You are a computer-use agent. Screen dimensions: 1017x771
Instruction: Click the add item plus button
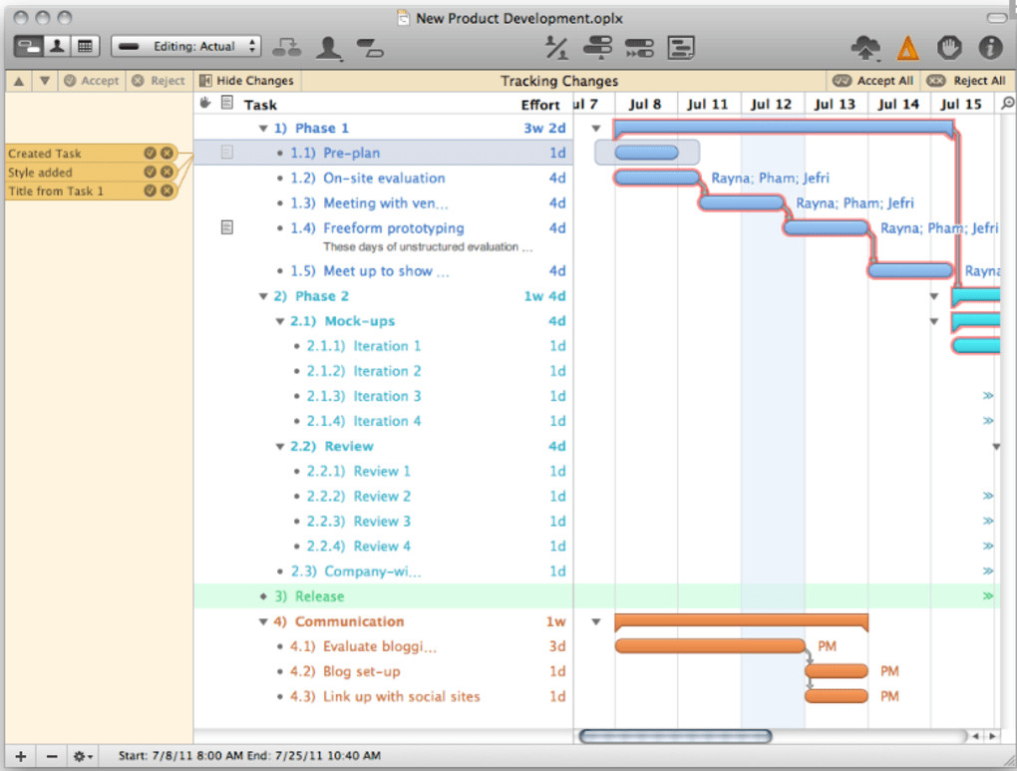[x=21, y=756]
